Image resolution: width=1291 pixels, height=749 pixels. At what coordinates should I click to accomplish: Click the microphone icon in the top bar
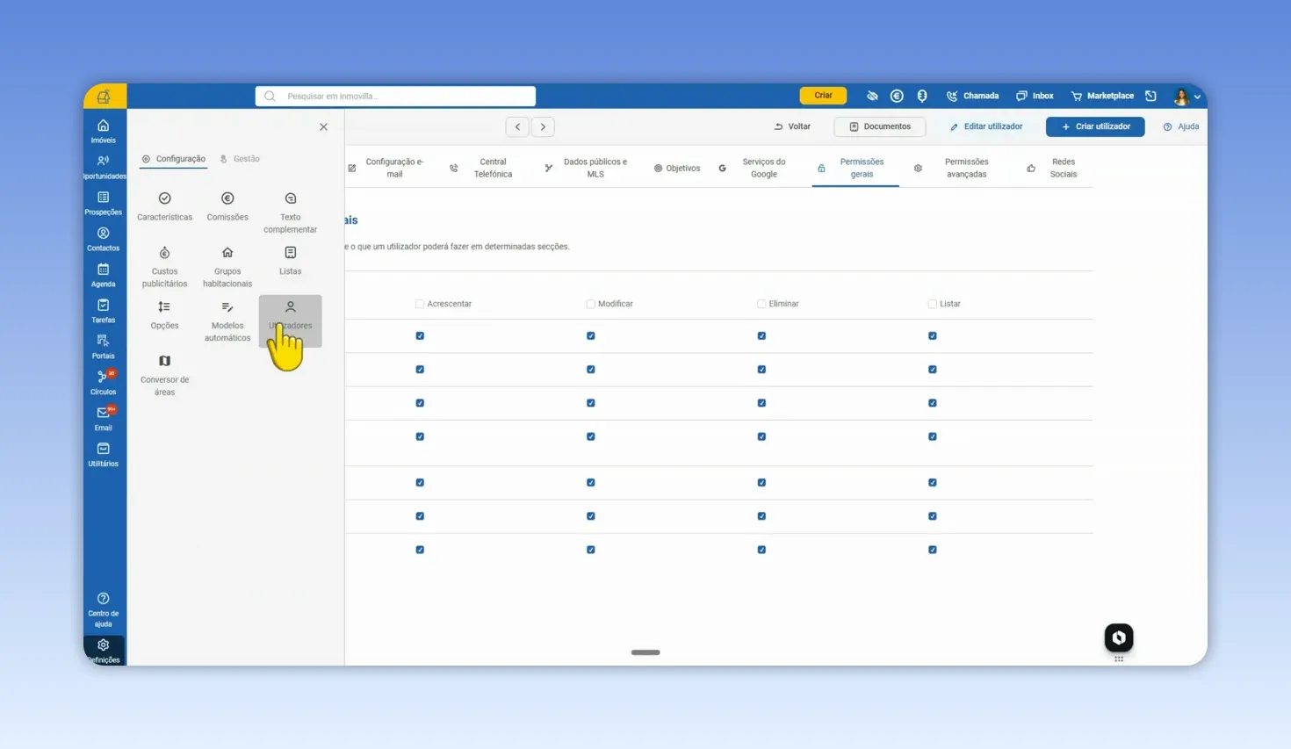tap(921, 96)
